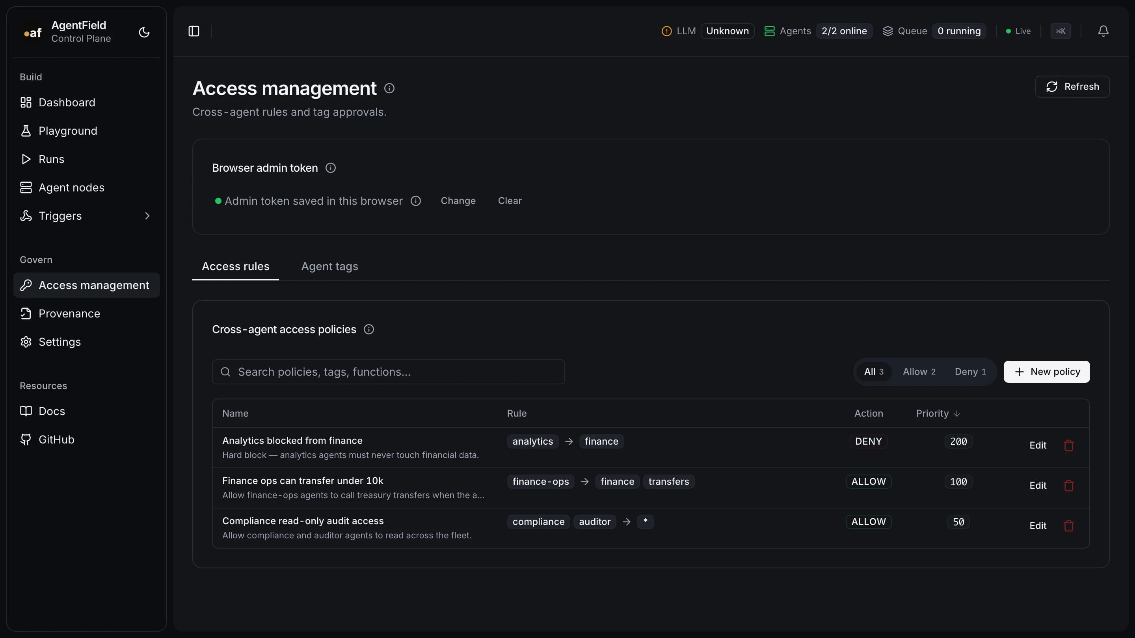Open notifications bell

coord(1103,31)
